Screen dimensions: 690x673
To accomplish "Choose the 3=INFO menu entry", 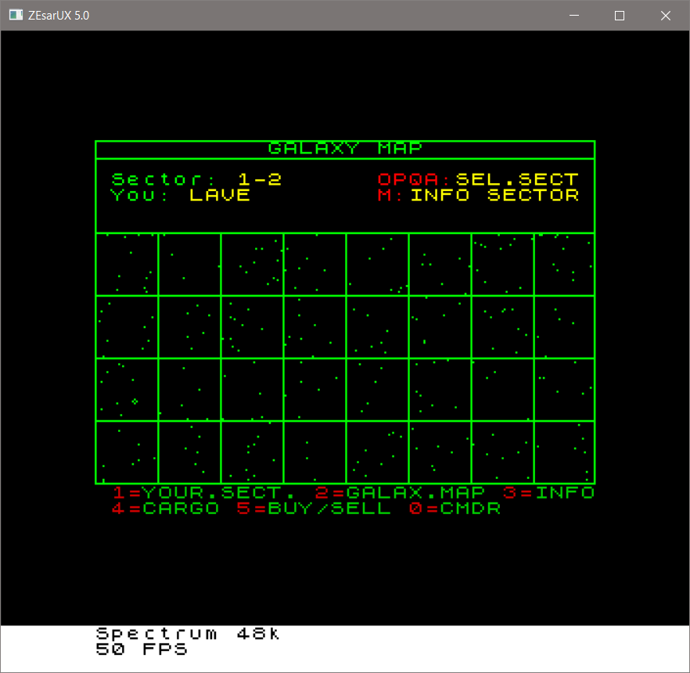I will (548, 492).
